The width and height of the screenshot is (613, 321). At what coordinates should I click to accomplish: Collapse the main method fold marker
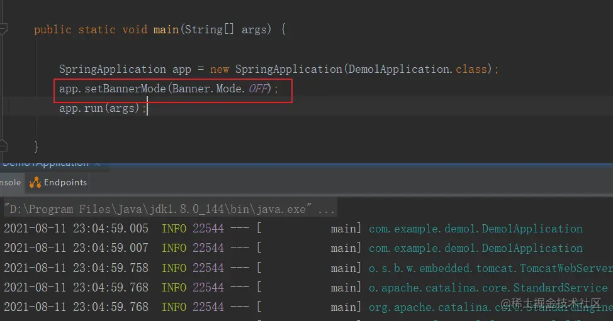(x=3, y=30)
